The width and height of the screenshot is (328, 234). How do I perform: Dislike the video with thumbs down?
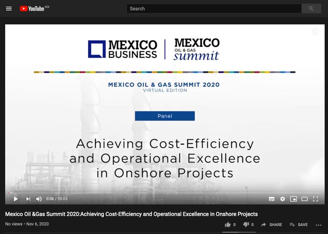(x=248, y=225)
